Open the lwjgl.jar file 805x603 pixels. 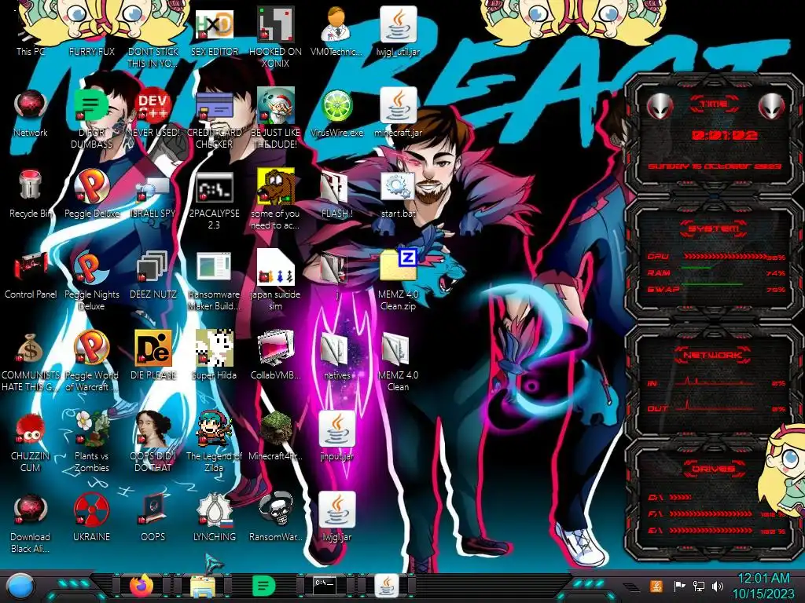(336, 510)
